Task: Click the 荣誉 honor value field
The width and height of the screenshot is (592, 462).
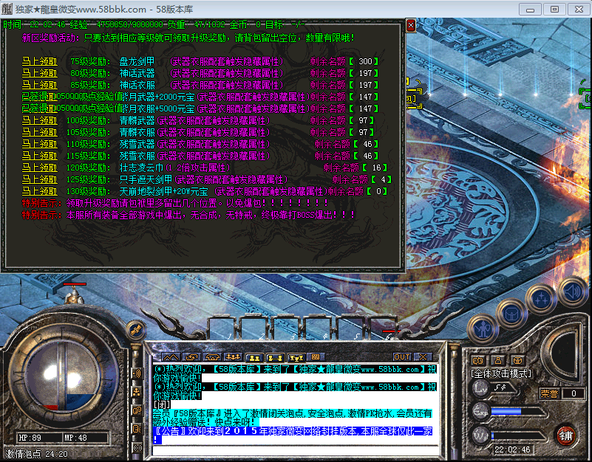Action: (573, 393)
